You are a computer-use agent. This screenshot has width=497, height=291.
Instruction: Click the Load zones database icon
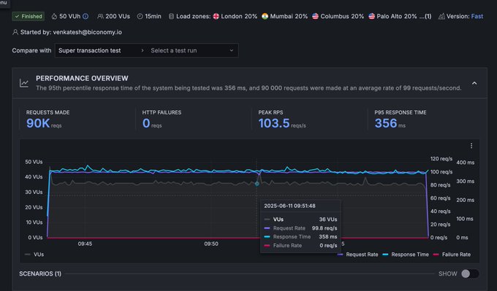(x=171, y=16)
